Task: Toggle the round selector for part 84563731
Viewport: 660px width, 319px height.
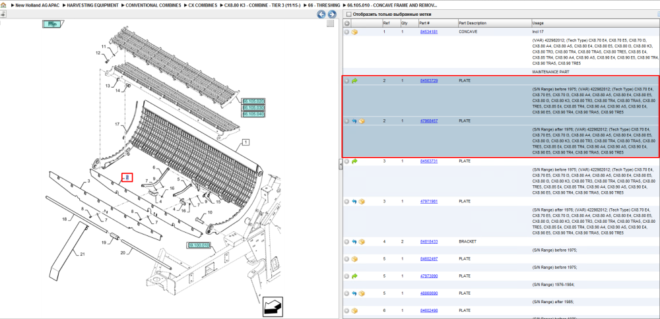Action: tap(347, 161)
